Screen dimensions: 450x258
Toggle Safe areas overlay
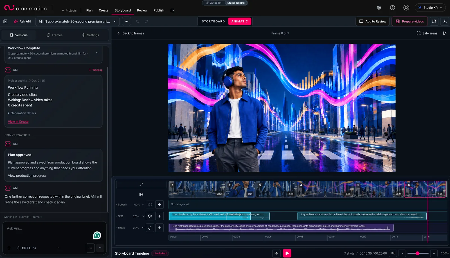coord(427,33)
